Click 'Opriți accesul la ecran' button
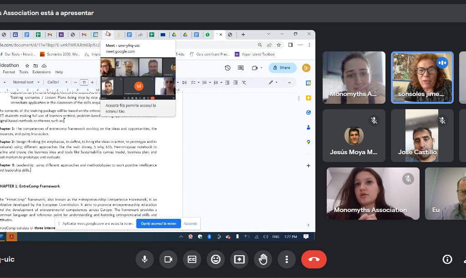Viewport: 466px width, 278px height. click(158, 223)
